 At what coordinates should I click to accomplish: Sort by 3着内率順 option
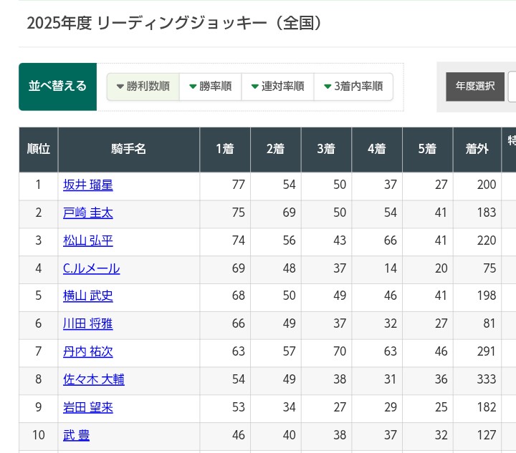[x=353, y=87]
